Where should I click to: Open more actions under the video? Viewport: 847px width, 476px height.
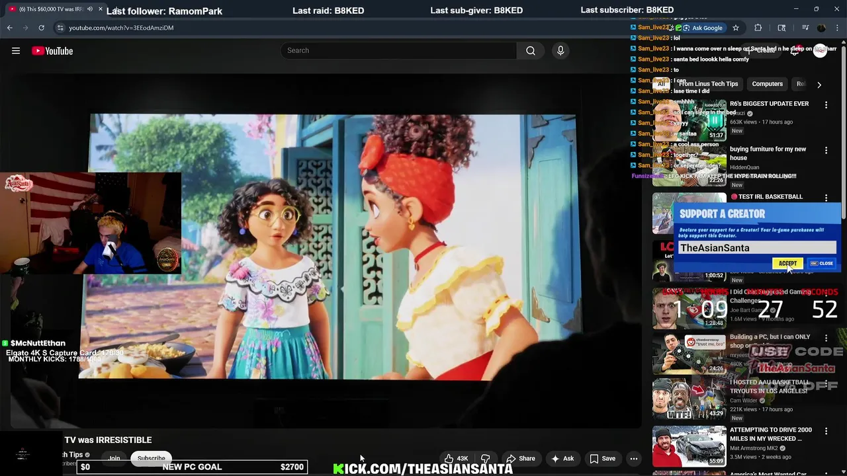633,458
